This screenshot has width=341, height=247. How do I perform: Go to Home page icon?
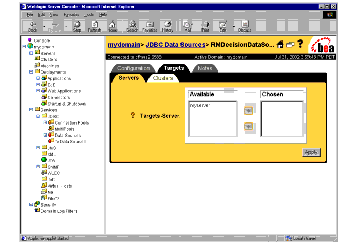(112, 27)
